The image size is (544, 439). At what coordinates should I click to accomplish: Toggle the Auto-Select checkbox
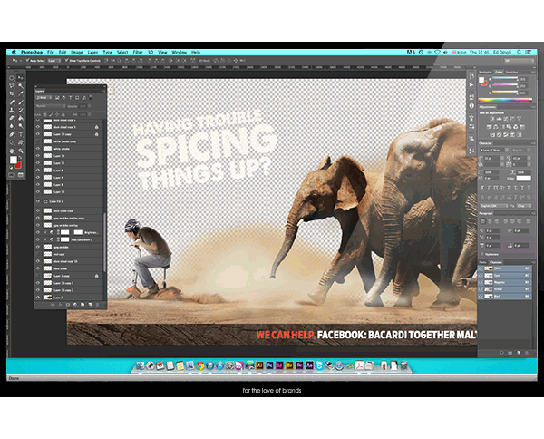(x=28, y=61)
